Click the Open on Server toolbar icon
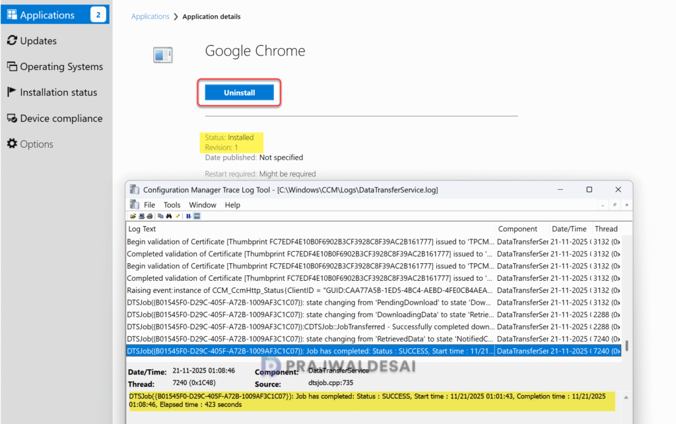Viewport: 676px width, 424px height. coord(141,216)
